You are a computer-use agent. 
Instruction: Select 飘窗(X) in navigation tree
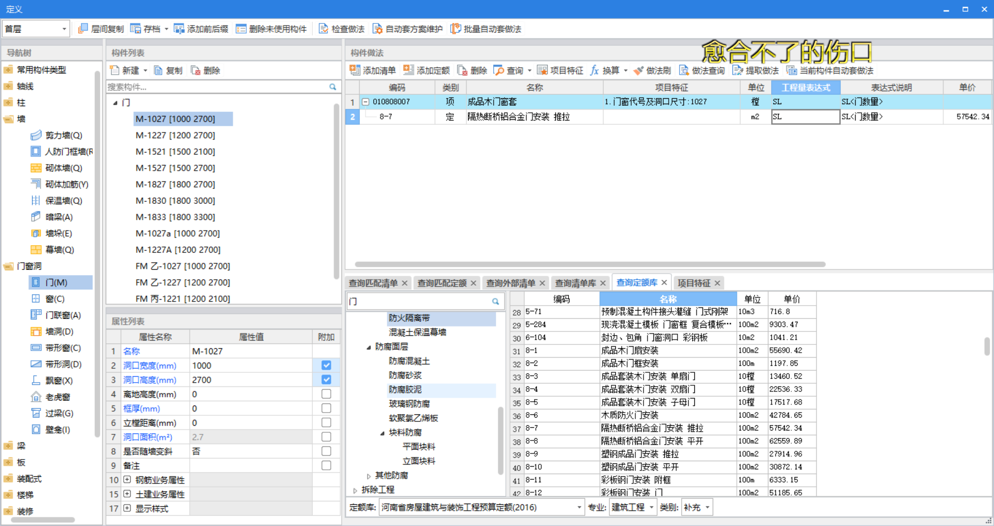click(x=59, y=380)
